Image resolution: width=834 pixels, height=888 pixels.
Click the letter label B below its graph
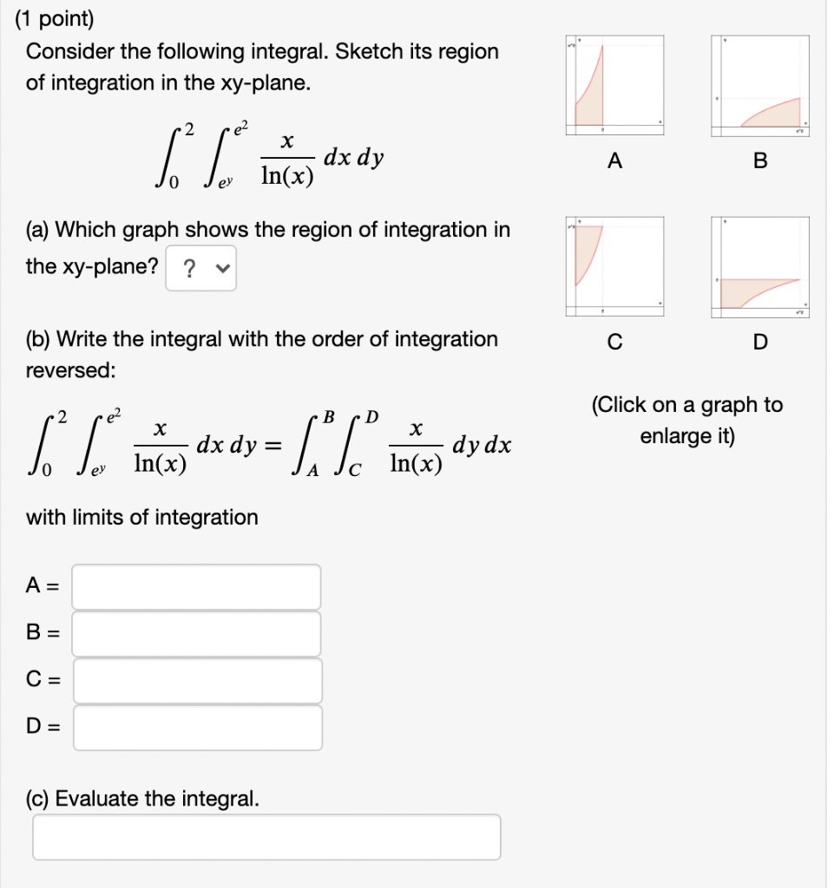point(760,160)
